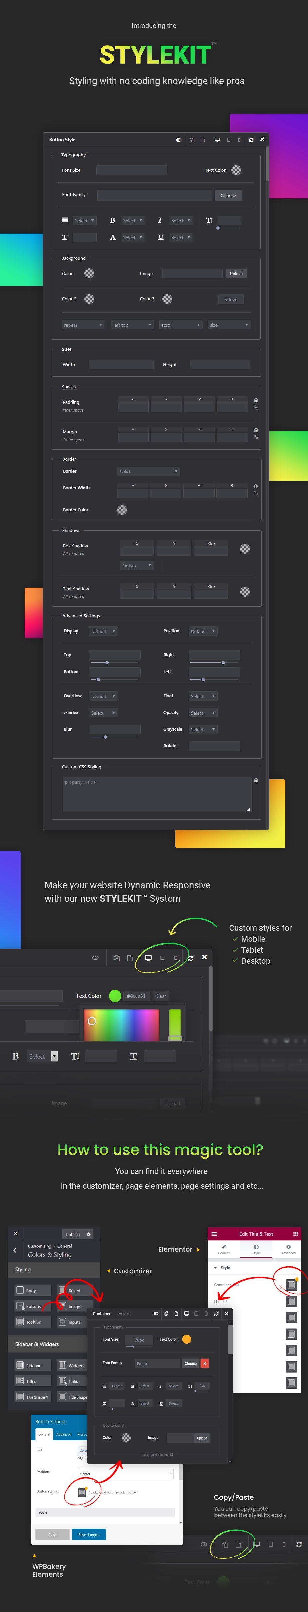Click the reset/refresh icon in Button Style header
The height and width of the screenshot is (1612, 308).
coord(251,140)
